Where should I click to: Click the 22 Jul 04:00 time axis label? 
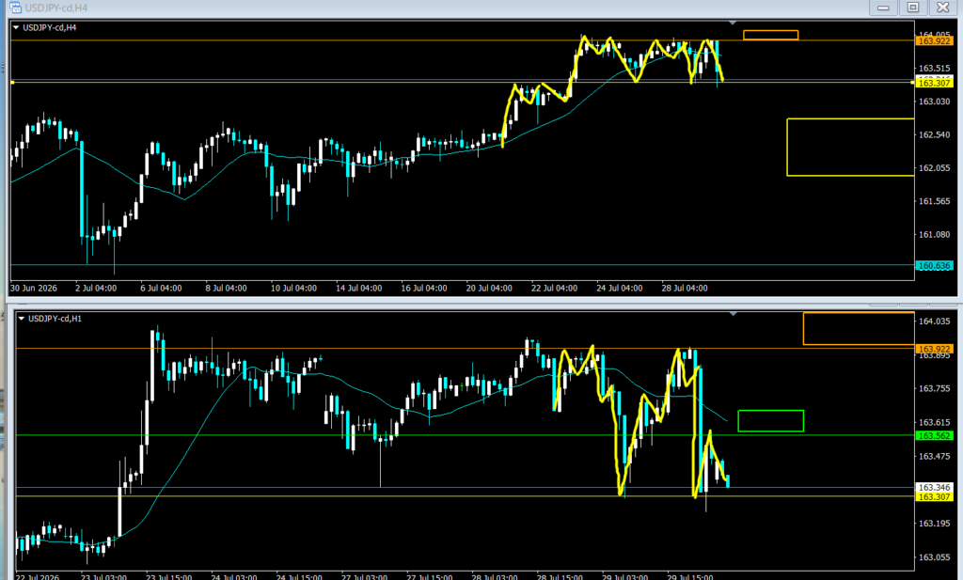[554, 288]
